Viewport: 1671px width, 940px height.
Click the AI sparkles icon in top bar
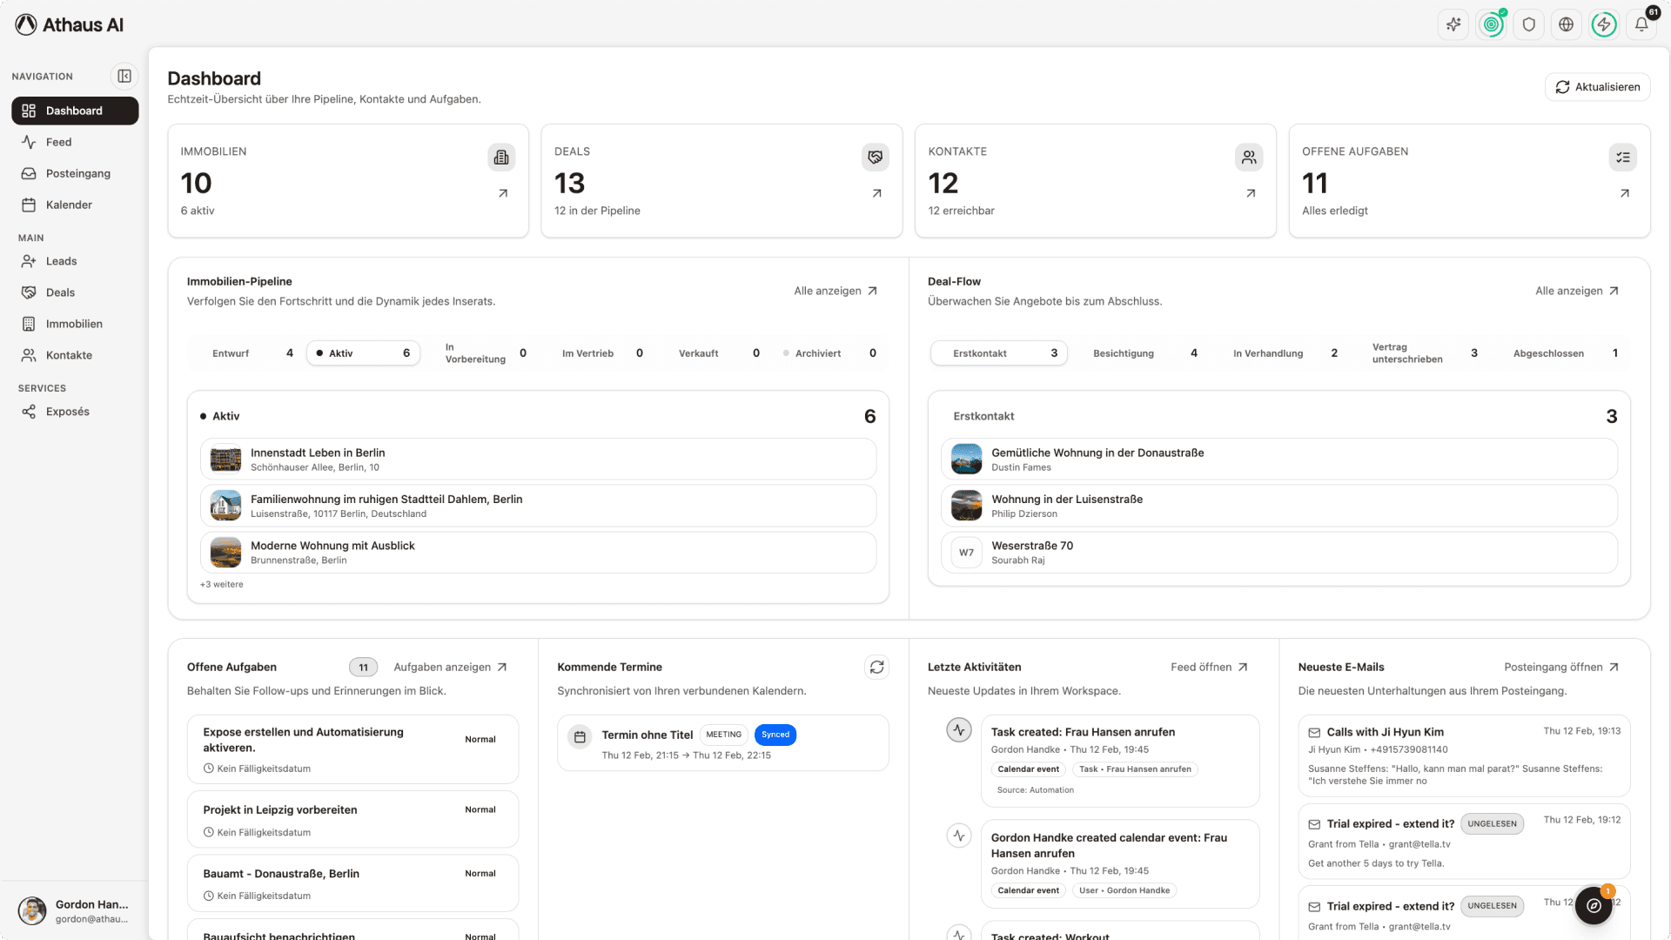click(1453, 24)
